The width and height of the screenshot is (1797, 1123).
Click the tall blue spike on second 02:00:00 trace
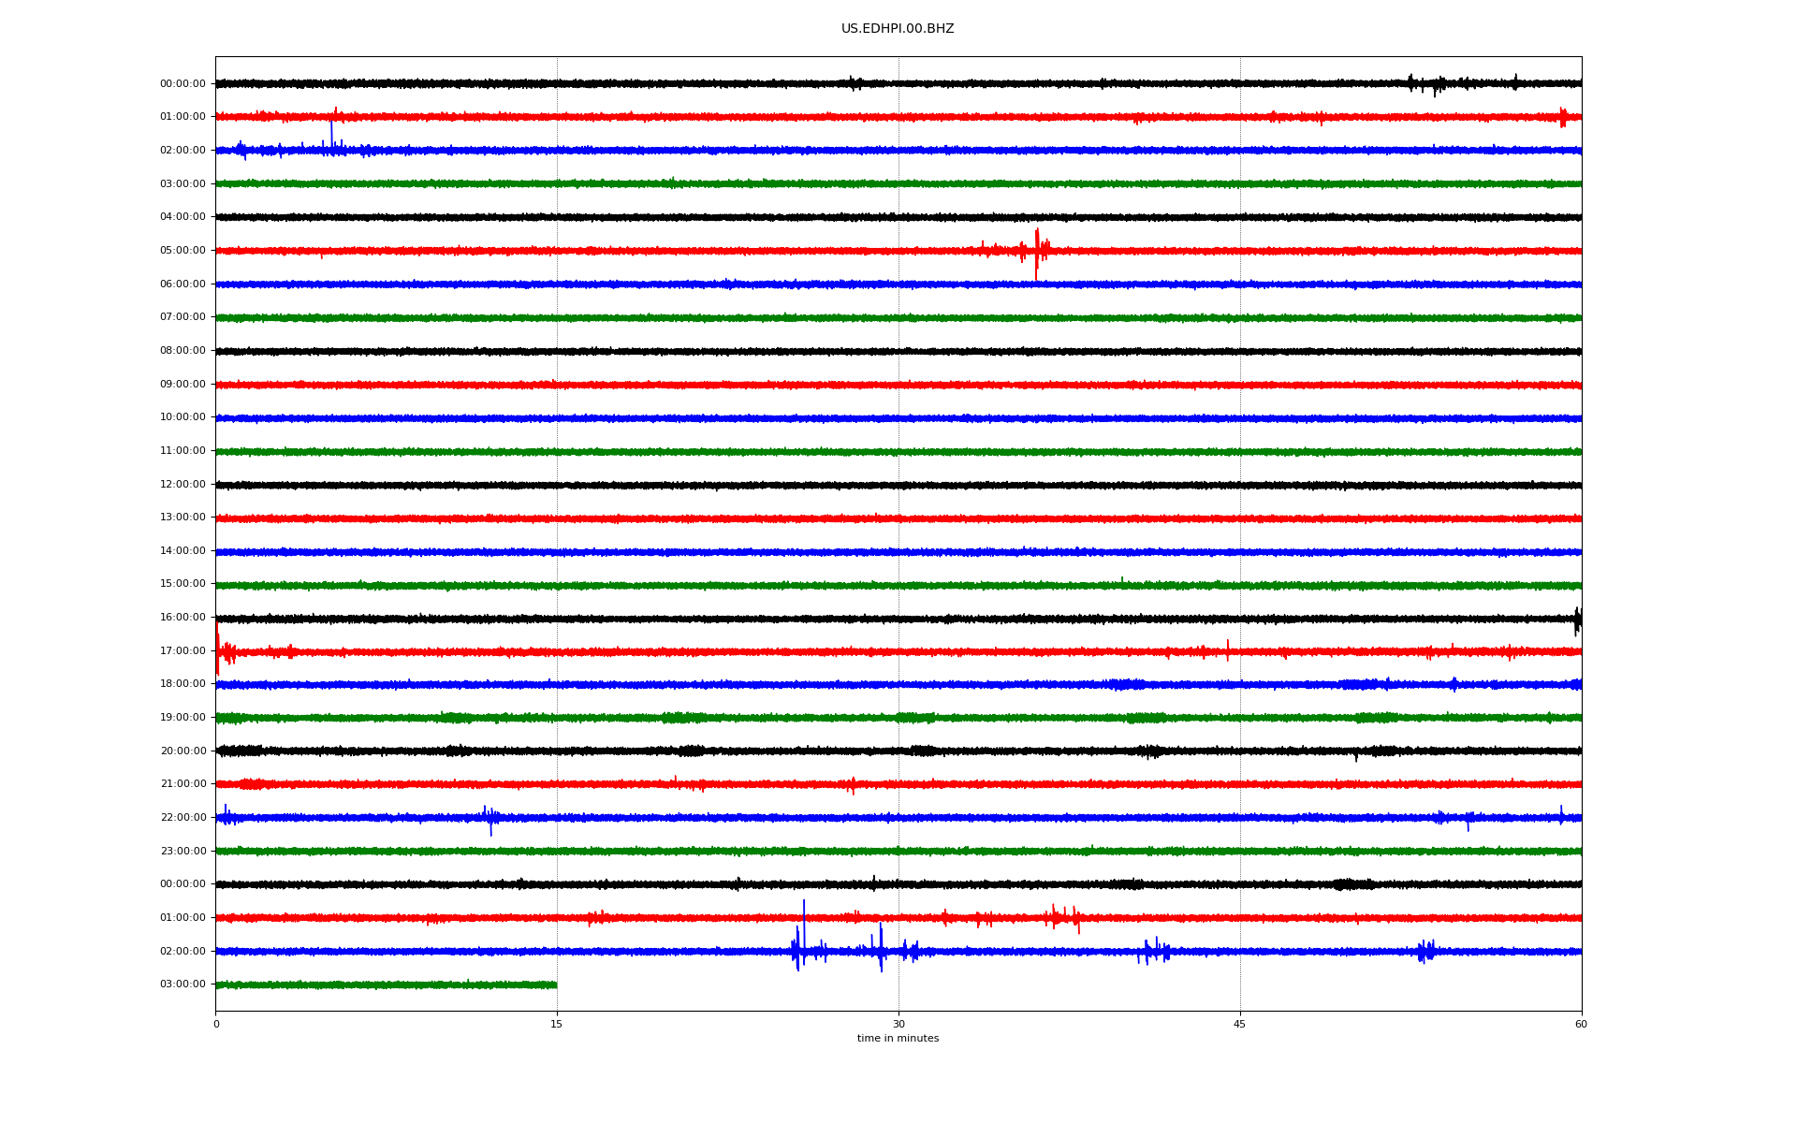click(x=803, y=922)
